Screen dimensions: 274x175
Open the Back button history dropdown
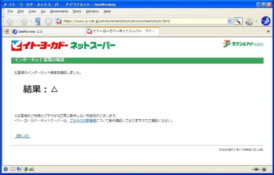[x=17, y=21]
